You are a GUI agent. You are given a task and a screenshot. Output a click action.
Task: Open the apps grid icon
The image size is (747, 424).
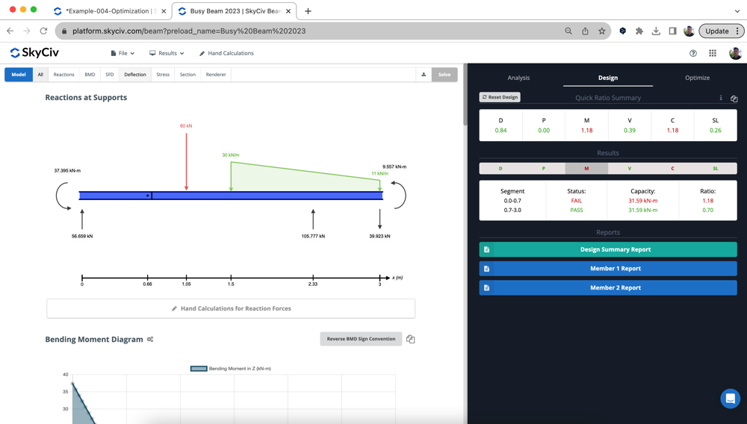click(x=713, y=53)
